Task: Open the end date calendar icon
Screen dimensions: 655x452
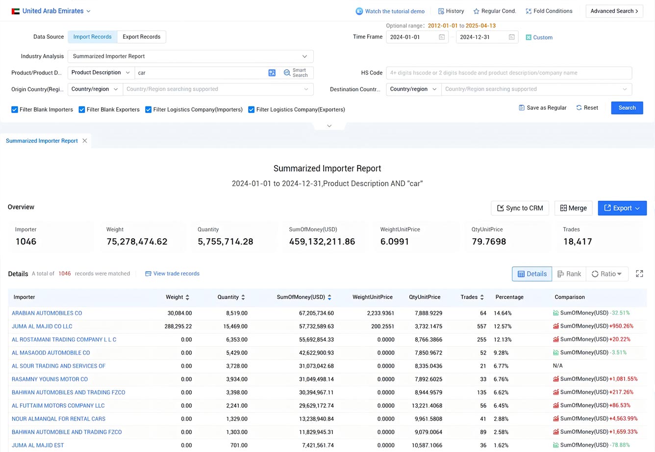Action: point(512,37)
